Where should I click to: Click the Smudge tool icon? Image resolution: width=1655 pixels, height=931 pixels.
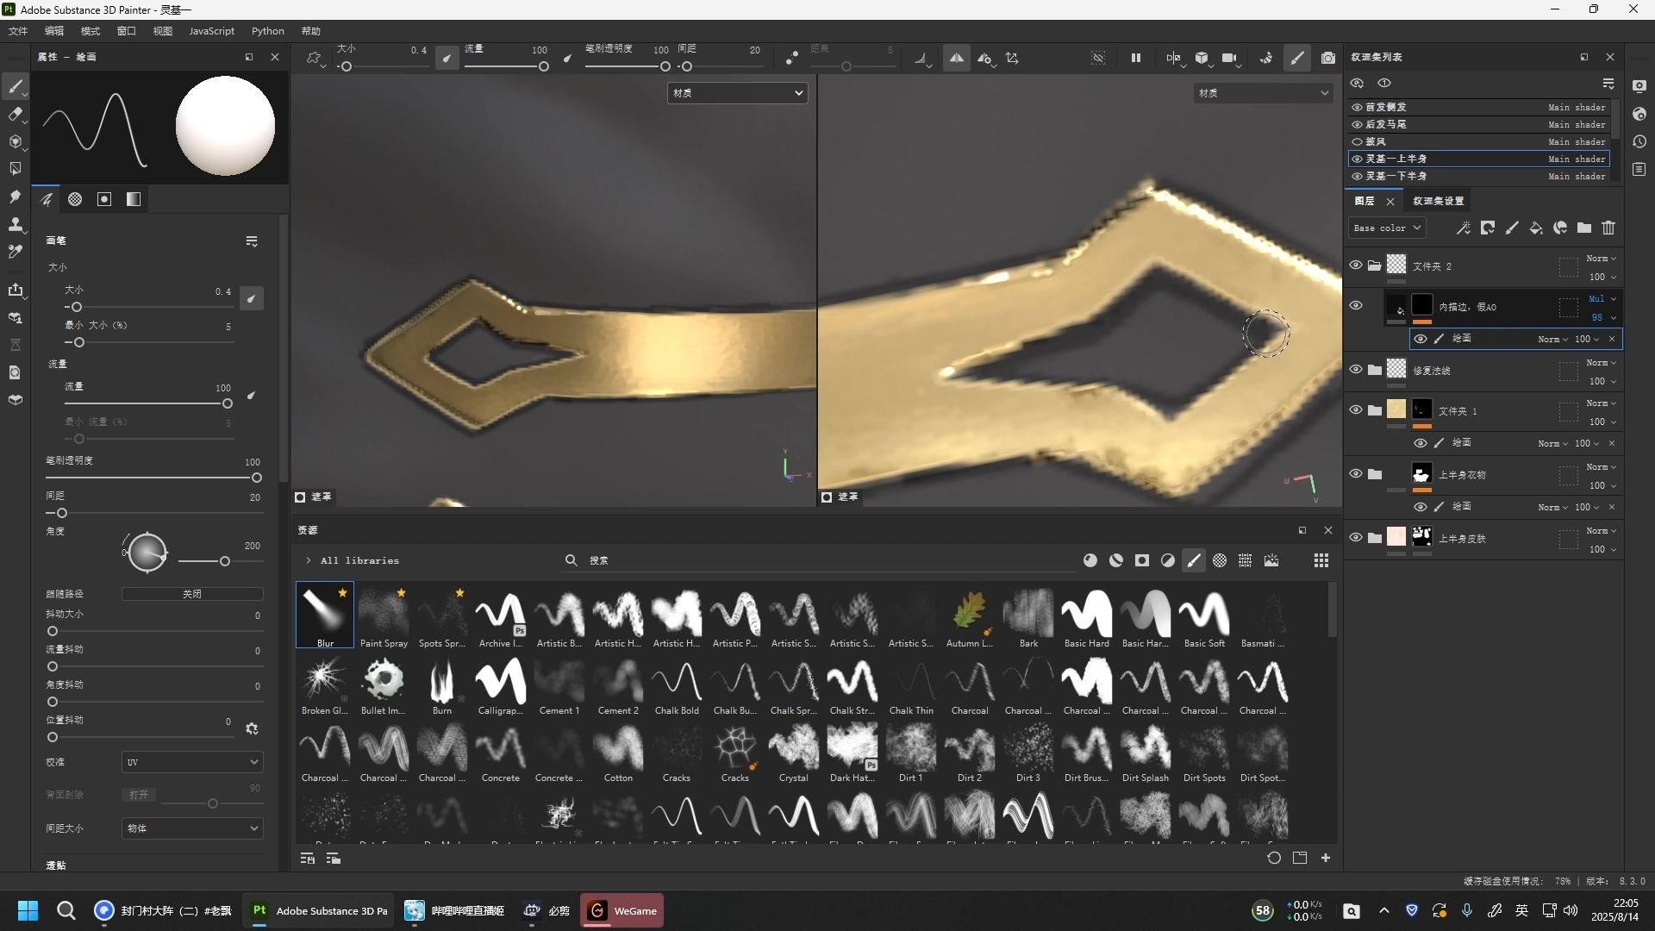[x=15, y=197]
